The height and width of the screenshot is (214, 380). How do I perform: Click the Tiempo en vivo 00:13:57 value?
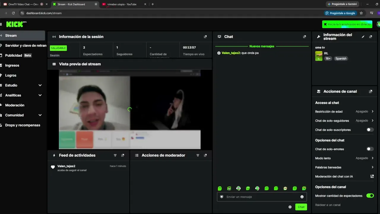(189, 48)
